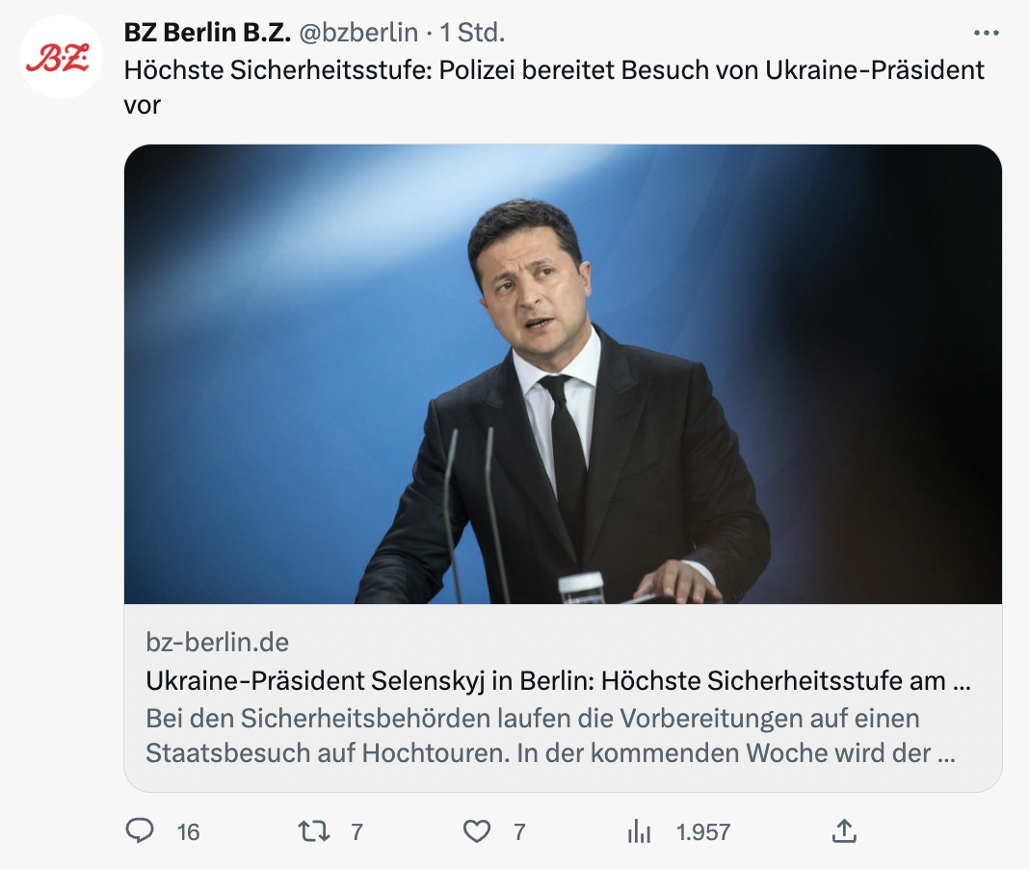Open the tweet via the 1 Std. timestamp
The width and height of the screenshot is (1029, 869).
472,33
